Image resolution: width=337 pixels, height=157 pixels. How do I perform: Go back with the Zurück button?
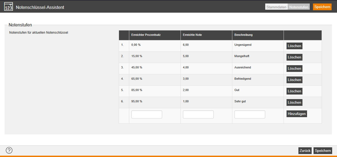[x=305, y=151]
